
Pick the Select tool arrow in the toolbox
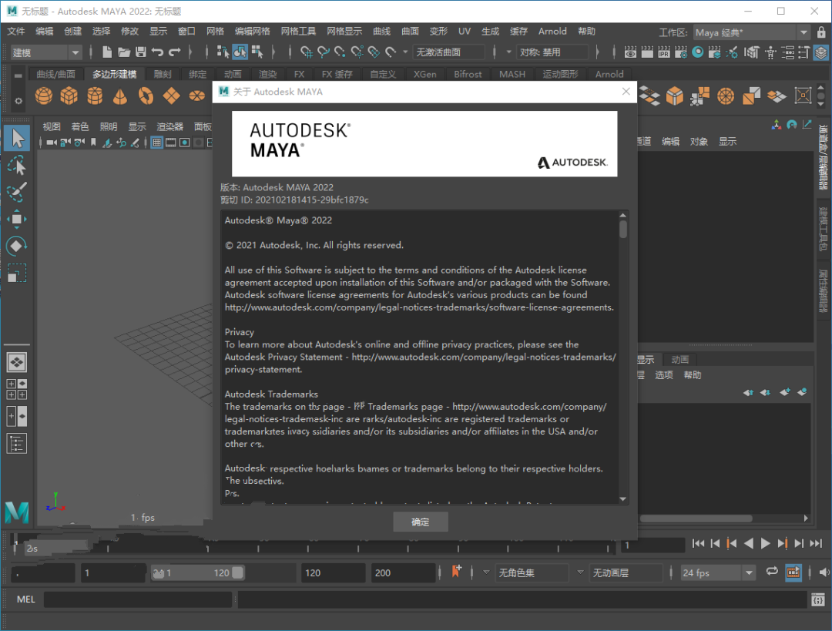(17, 139)
